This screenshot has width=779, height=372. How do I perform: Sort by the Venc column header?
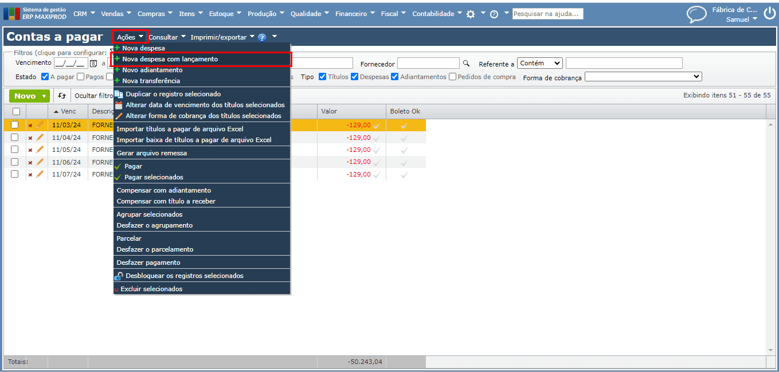(x=68, y=111)
